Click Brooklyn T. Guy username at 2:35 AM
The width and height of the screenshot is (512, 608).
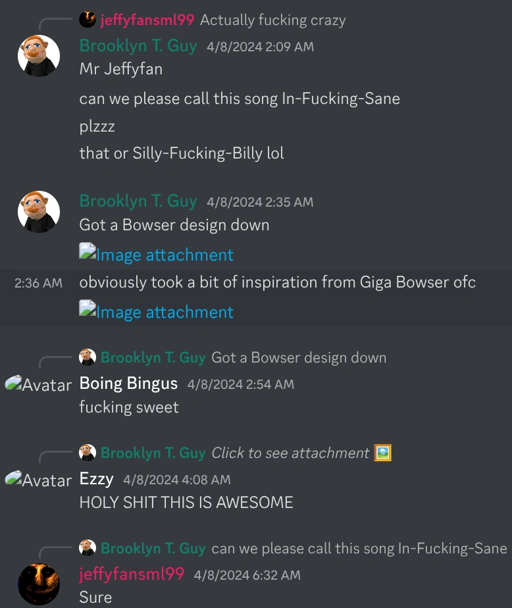[x=138, y=201]
